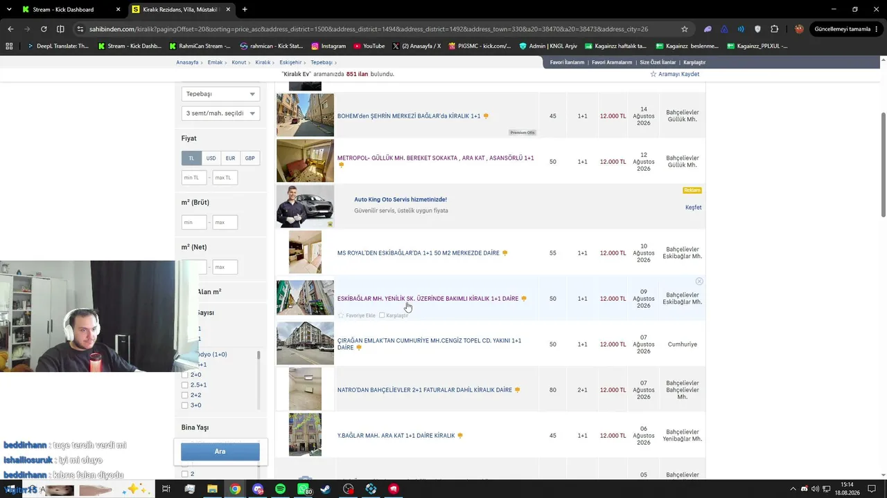Open the Kagainzz haftalık bookmark
This screenshot has width=887, height=498.
pyautogui.click(x=615, y=46)
